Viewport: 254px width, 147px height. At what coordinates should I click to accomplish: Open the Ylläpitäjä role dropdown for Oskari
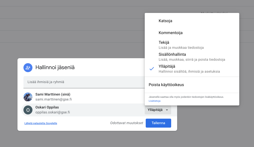158,110
